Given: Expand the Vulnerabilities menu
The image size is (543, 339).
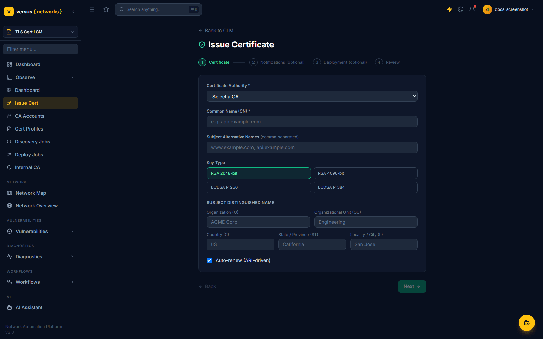Looking at the screenshot, I should point(40,231).
